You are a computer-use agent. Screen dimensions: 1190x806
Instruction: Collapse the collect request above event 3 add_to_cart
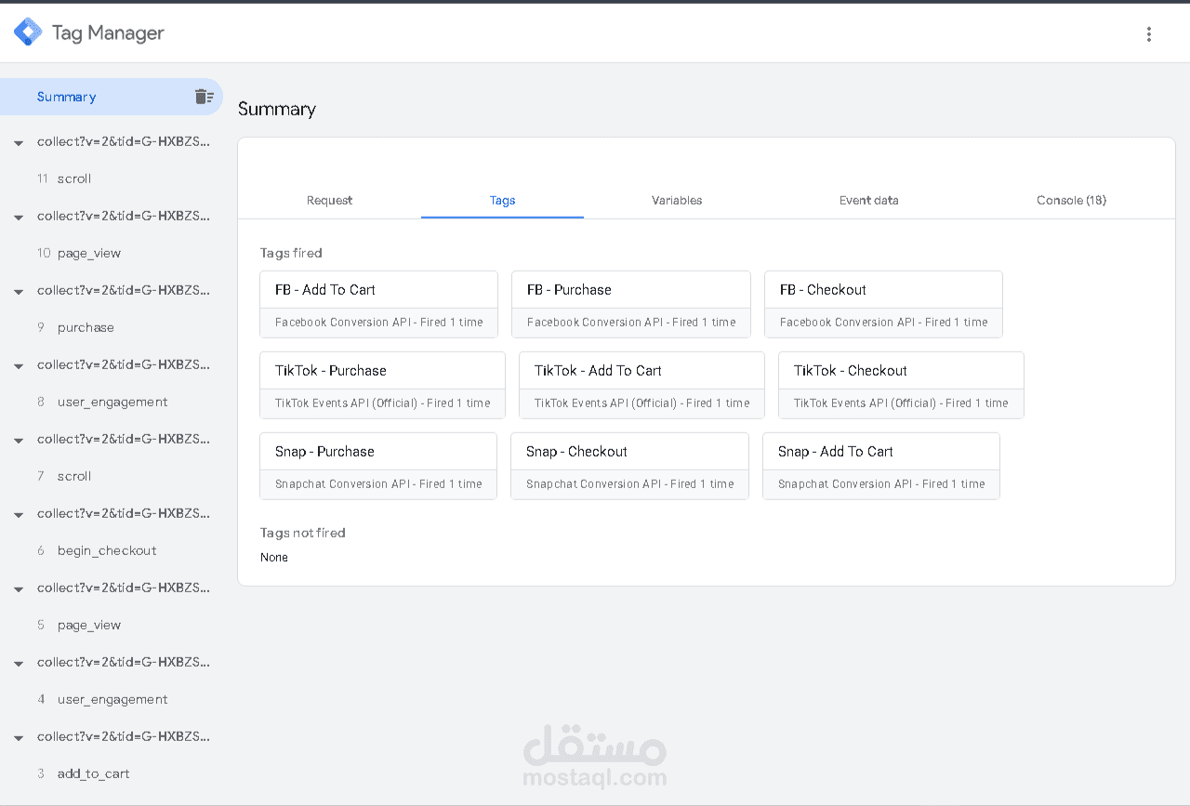(19, 738)
